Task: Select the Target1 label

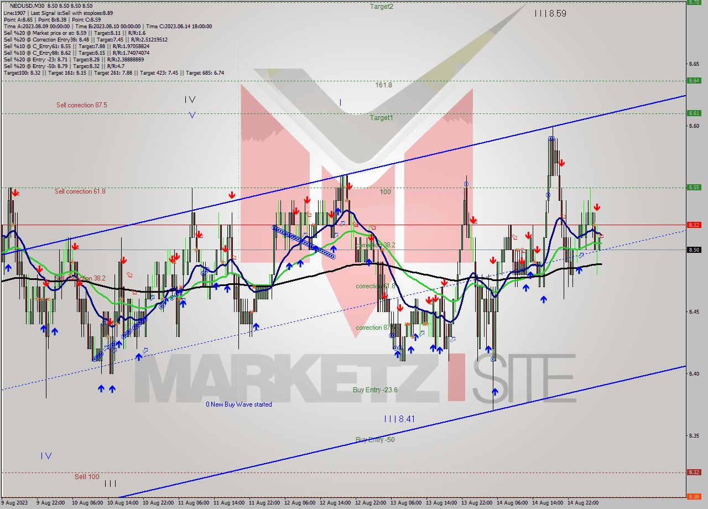Action: [x=382, y=118]
